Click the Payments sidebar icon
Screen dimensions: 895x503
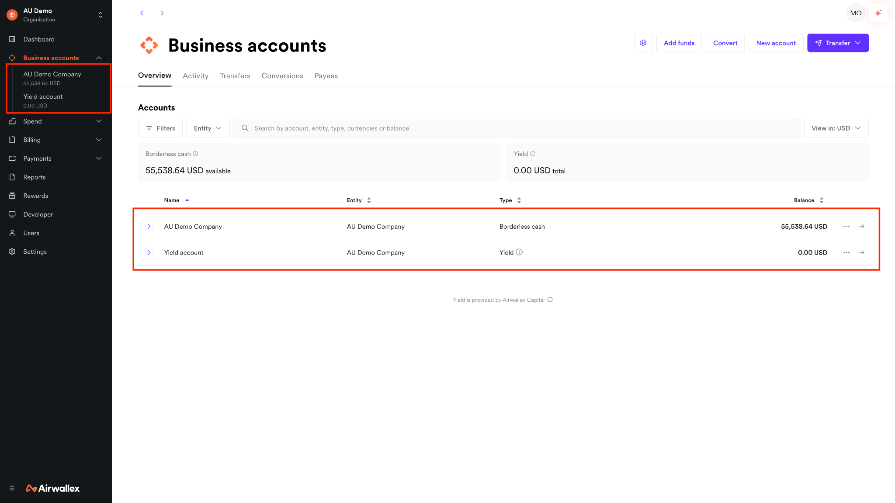[x=12, y=158]
